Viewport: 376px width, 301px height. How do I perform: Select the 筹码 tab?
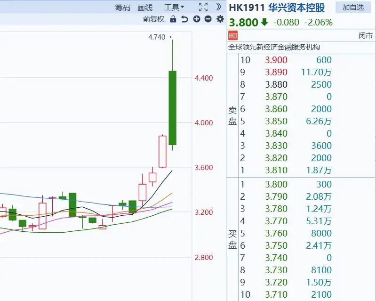click(122, 8)
